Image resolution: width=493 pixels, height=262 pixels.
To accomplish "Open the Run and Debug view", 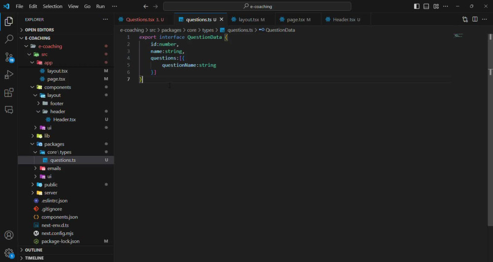I will (9, 75).
